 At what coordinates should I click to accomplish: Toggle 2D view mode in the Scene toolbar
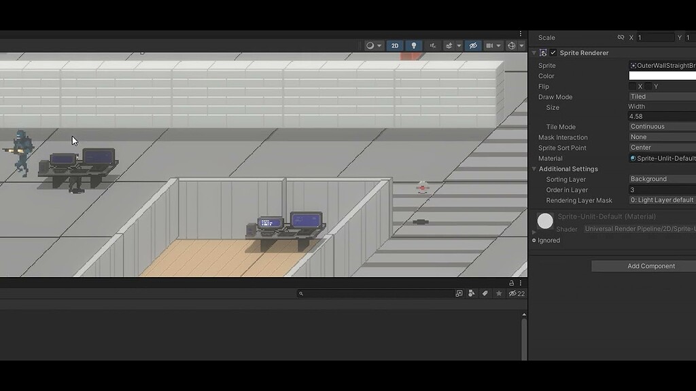[x=394, y=46]
